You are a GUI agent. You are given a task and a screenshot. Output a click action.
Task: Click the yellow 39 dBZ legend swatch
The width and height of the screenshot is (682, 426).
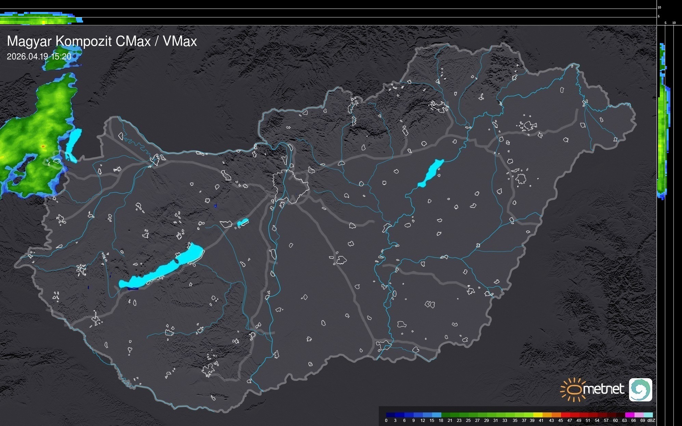pos(537,415)
